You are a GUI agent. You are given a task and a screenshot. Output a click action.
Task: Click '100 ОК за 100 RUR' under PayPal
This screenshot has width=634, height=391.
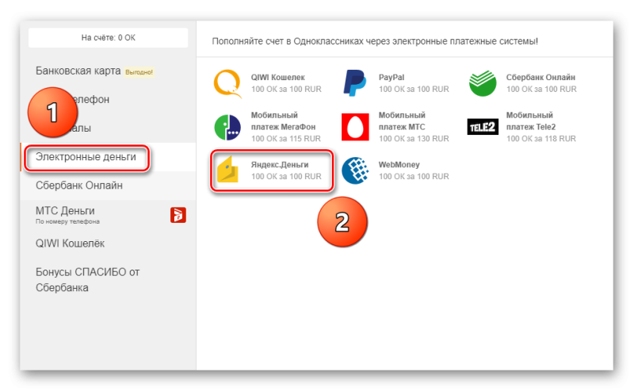tap(414, 89)
